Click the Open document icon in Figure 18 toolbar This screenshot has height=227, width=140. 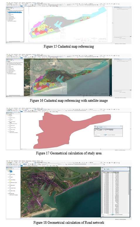(x=9, y=163)
